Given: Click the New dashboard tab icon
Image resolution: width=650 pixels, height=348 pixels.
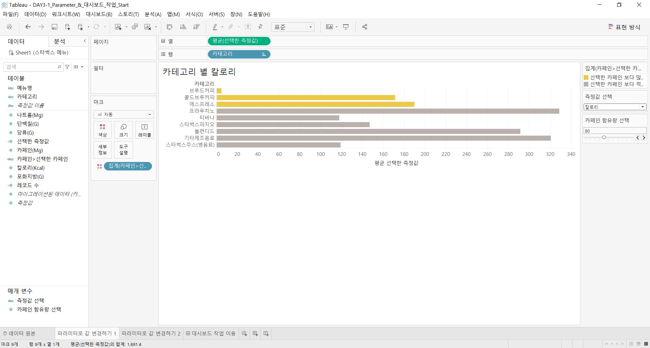Looking at the screenshot, I should 255,333.
